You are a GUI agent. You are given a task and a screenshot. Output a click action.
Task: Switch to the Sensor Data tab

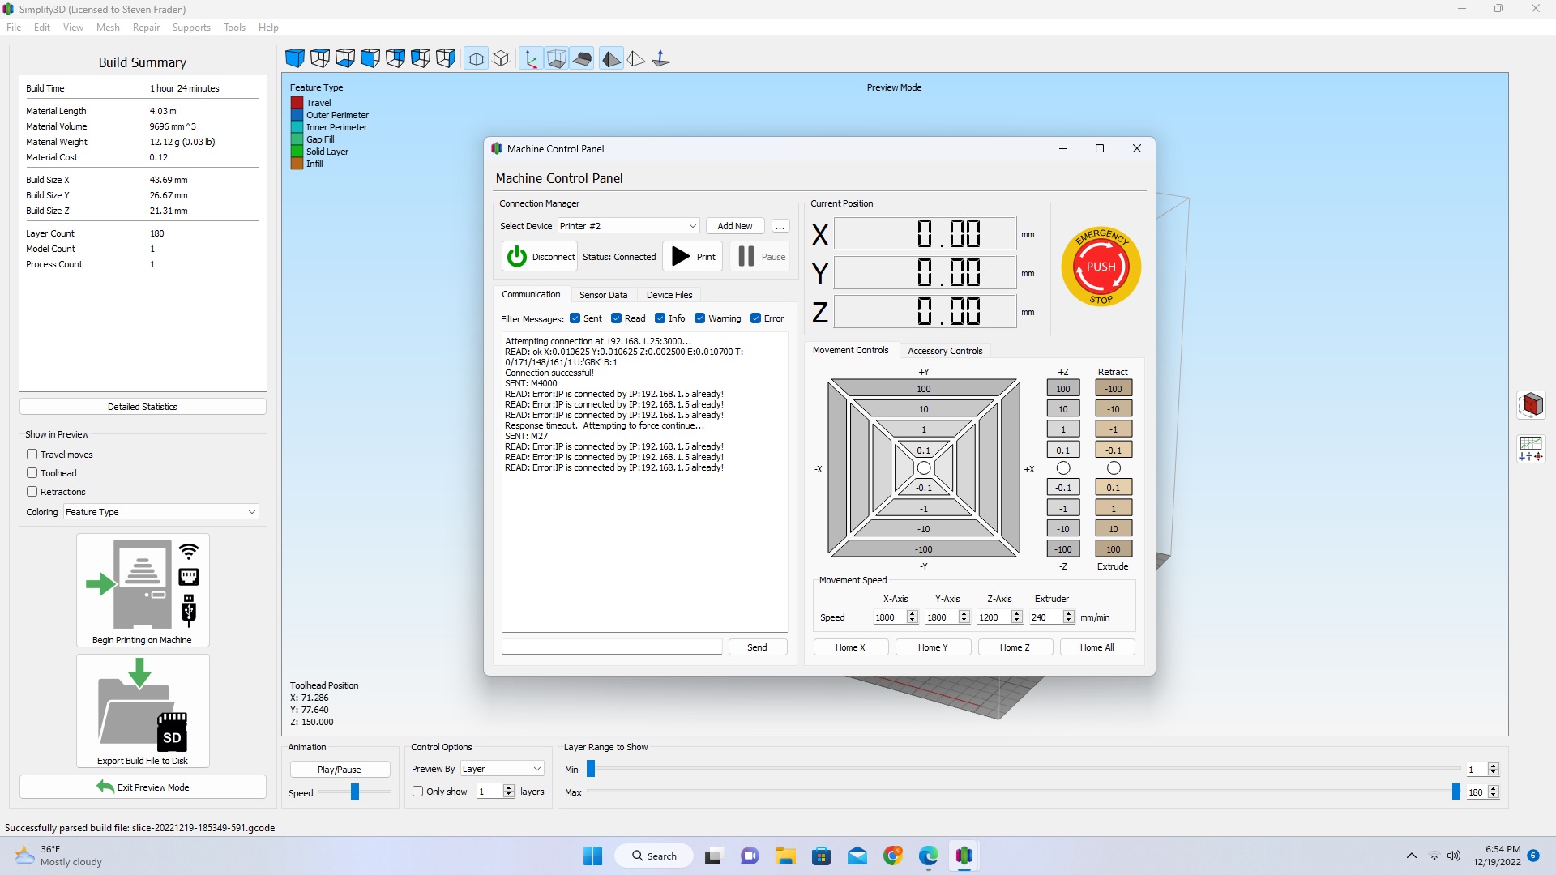coord(604,295)
